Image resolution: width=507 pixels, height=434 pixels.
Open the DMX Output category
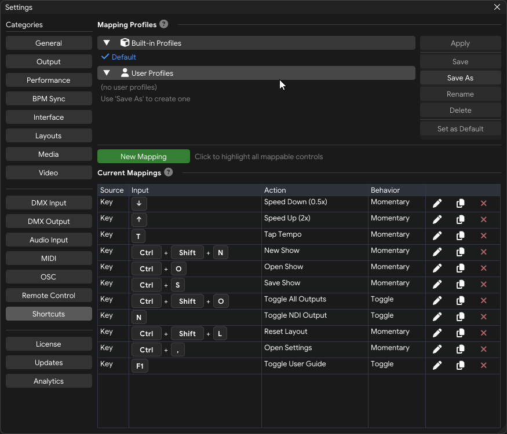point(49,221)
